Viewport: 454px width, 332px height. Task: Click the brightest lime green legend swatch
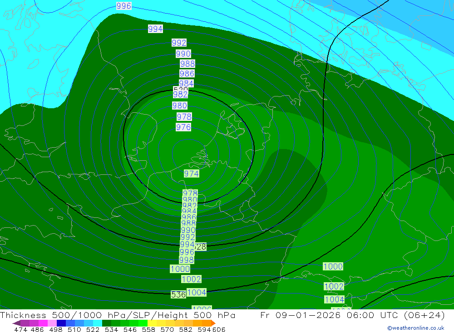[x=143, y=323]
